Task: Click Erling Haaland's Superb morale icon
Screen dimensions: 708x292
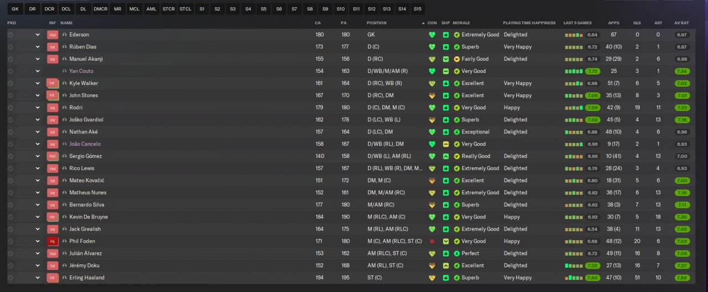Action: tap(456, 278)
